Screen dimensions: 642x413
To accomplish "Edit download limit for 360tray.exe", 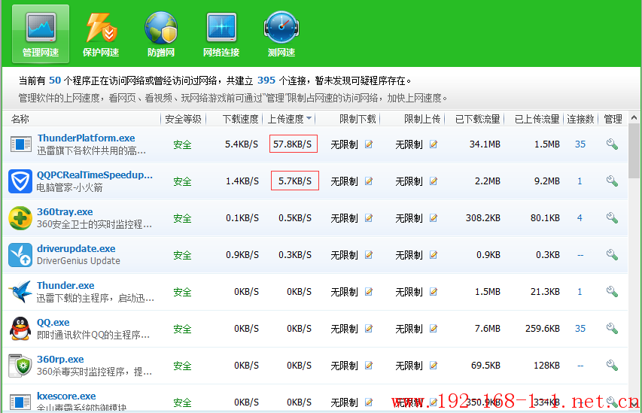I will pyautogui.click(x=369, y=217).
